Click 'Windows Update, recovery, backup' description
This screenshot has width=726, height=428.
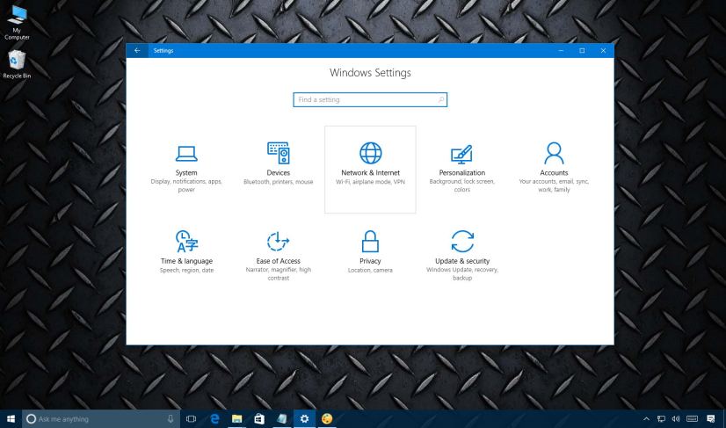click(462, 273)
